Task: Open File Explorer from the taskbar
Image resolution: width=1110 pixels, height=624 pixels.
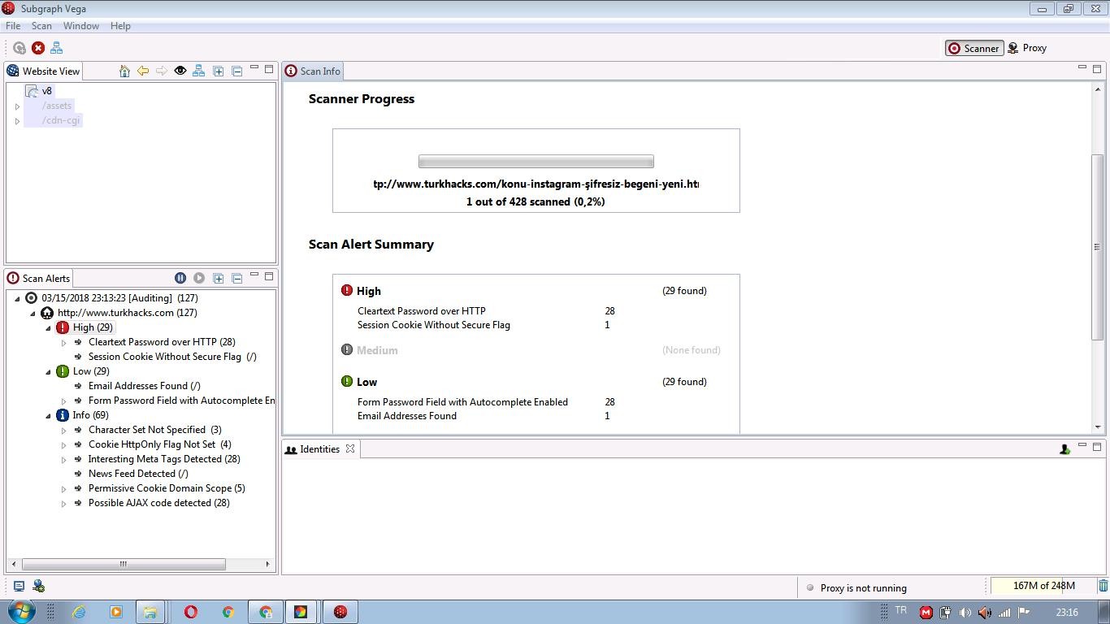Action: pyautogui.click(x=150, y=612)
